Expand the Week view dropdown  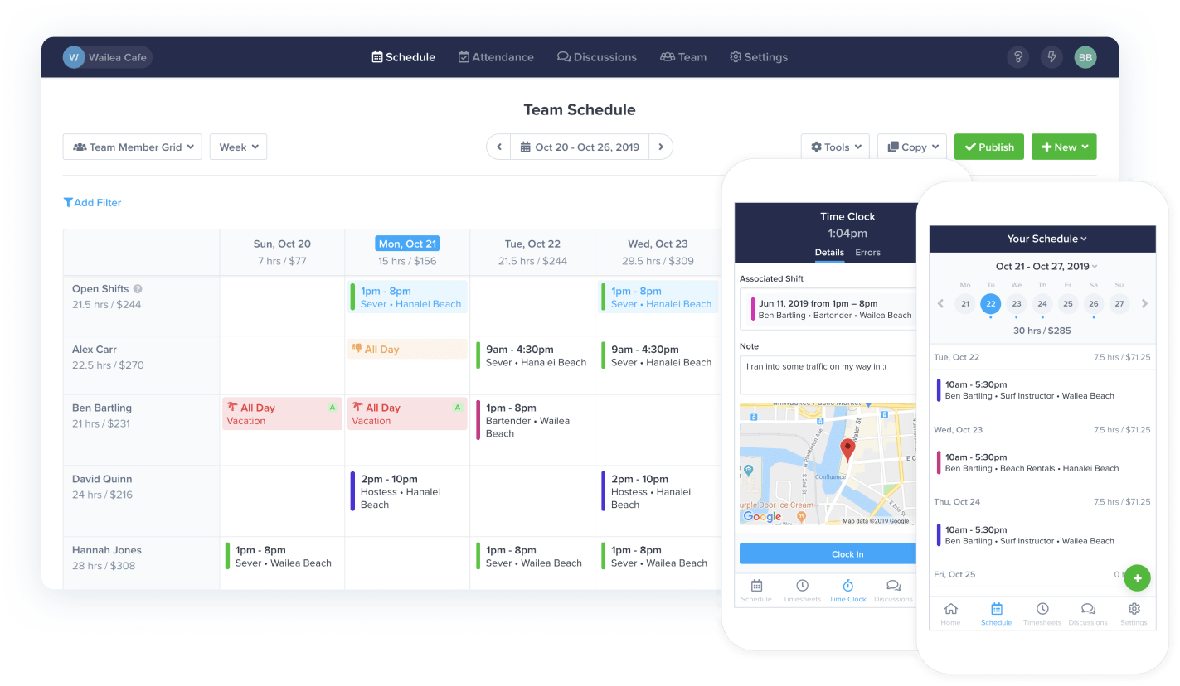click(x=238, y=147)
